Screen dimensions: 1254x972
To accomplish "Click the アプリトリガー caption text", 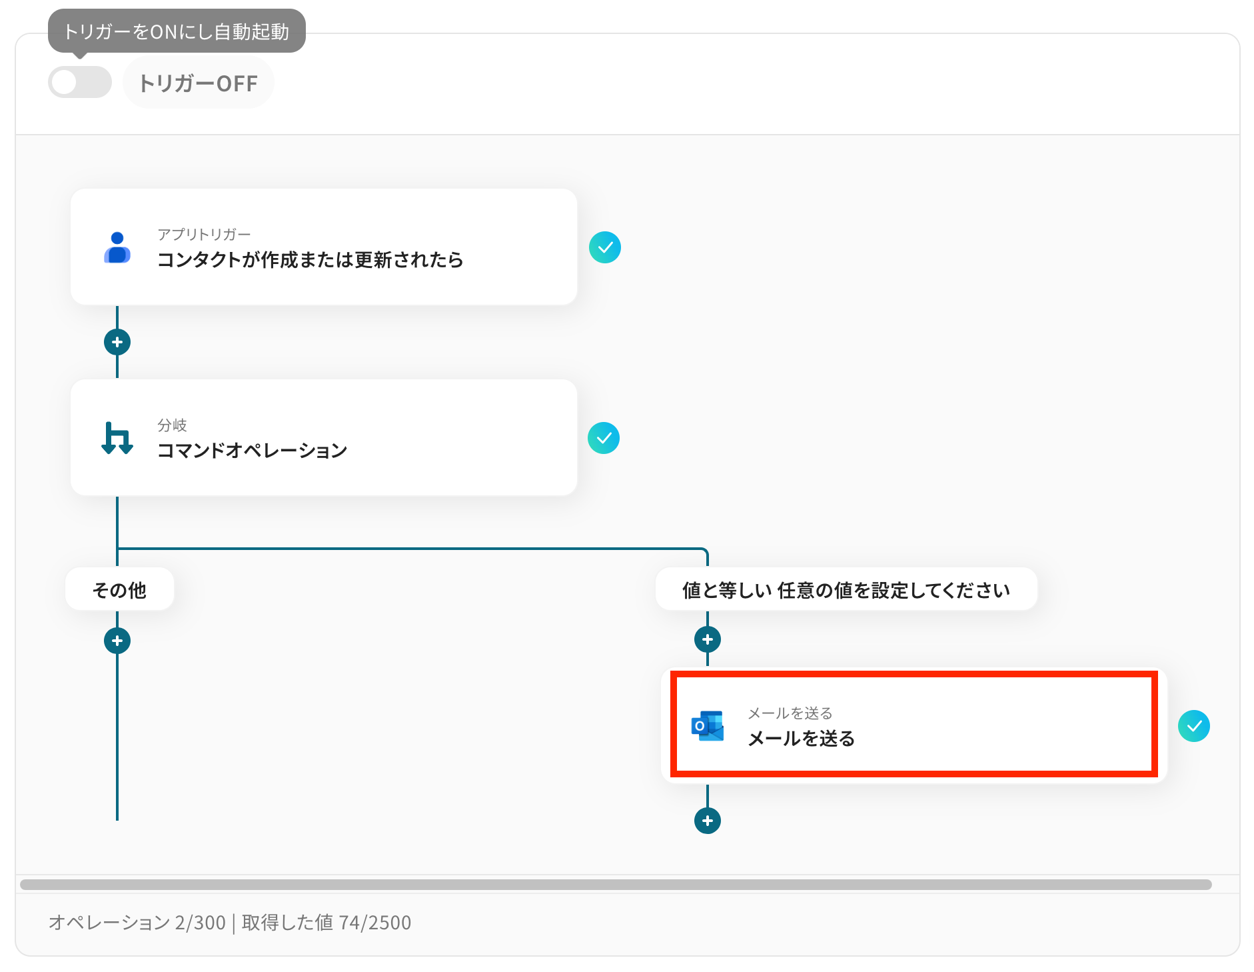I will pos(204,235).
